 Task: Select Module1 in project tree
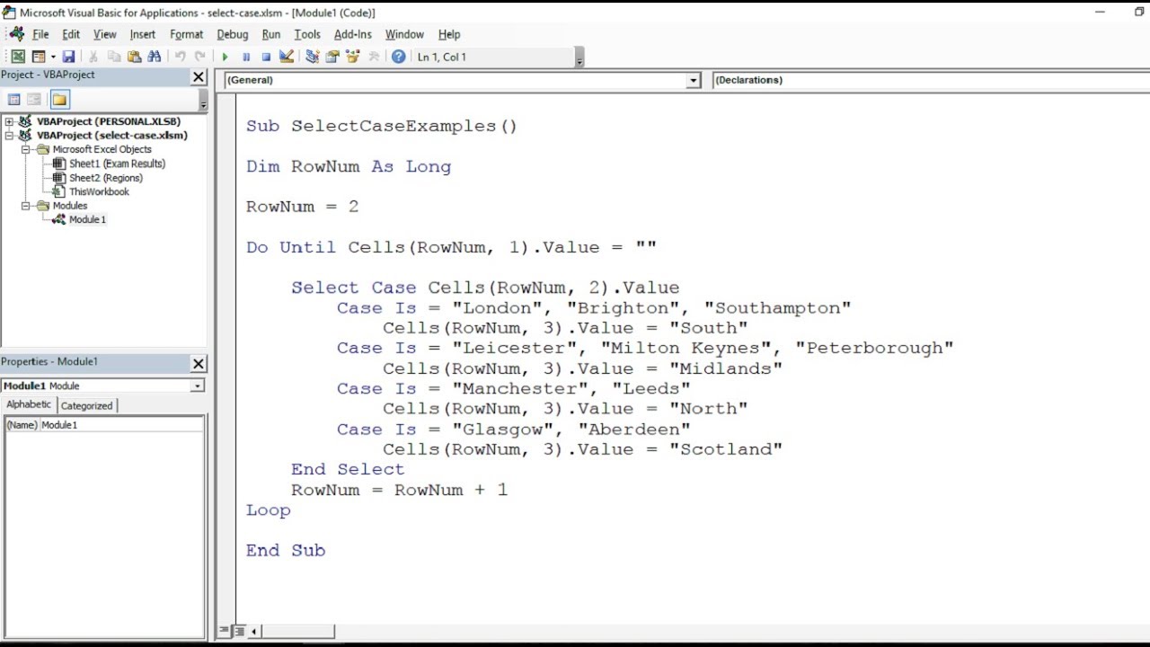87,219
